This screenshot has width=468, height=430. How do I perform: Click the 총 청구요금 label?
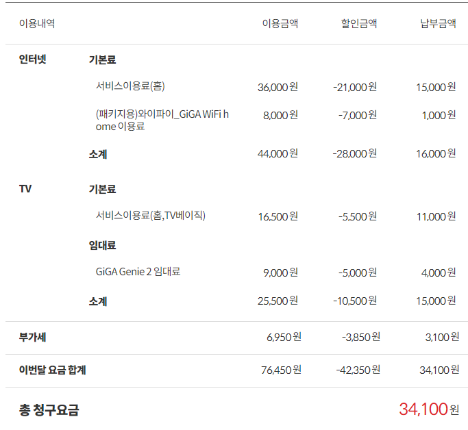[x=49, y=410]
